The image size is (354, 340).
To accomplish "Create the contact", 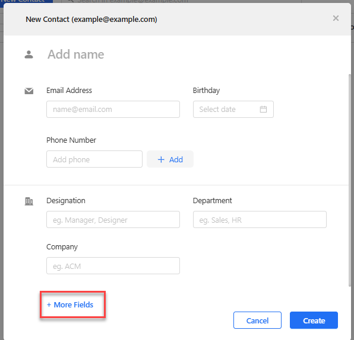I will click(314, 320).
